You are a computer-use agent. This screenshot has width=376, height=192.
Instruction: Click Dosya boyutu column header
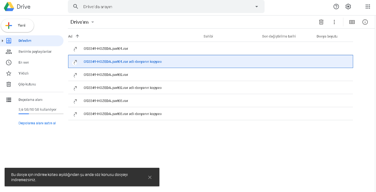(327, 36)
